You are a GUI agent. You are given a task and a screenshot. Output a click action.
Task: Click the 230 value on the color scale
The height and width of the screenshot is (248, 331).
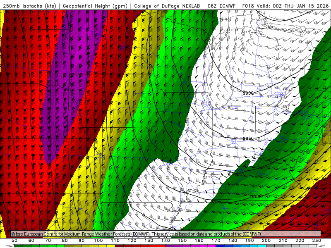pyautogui.click(x=317, y=241)
